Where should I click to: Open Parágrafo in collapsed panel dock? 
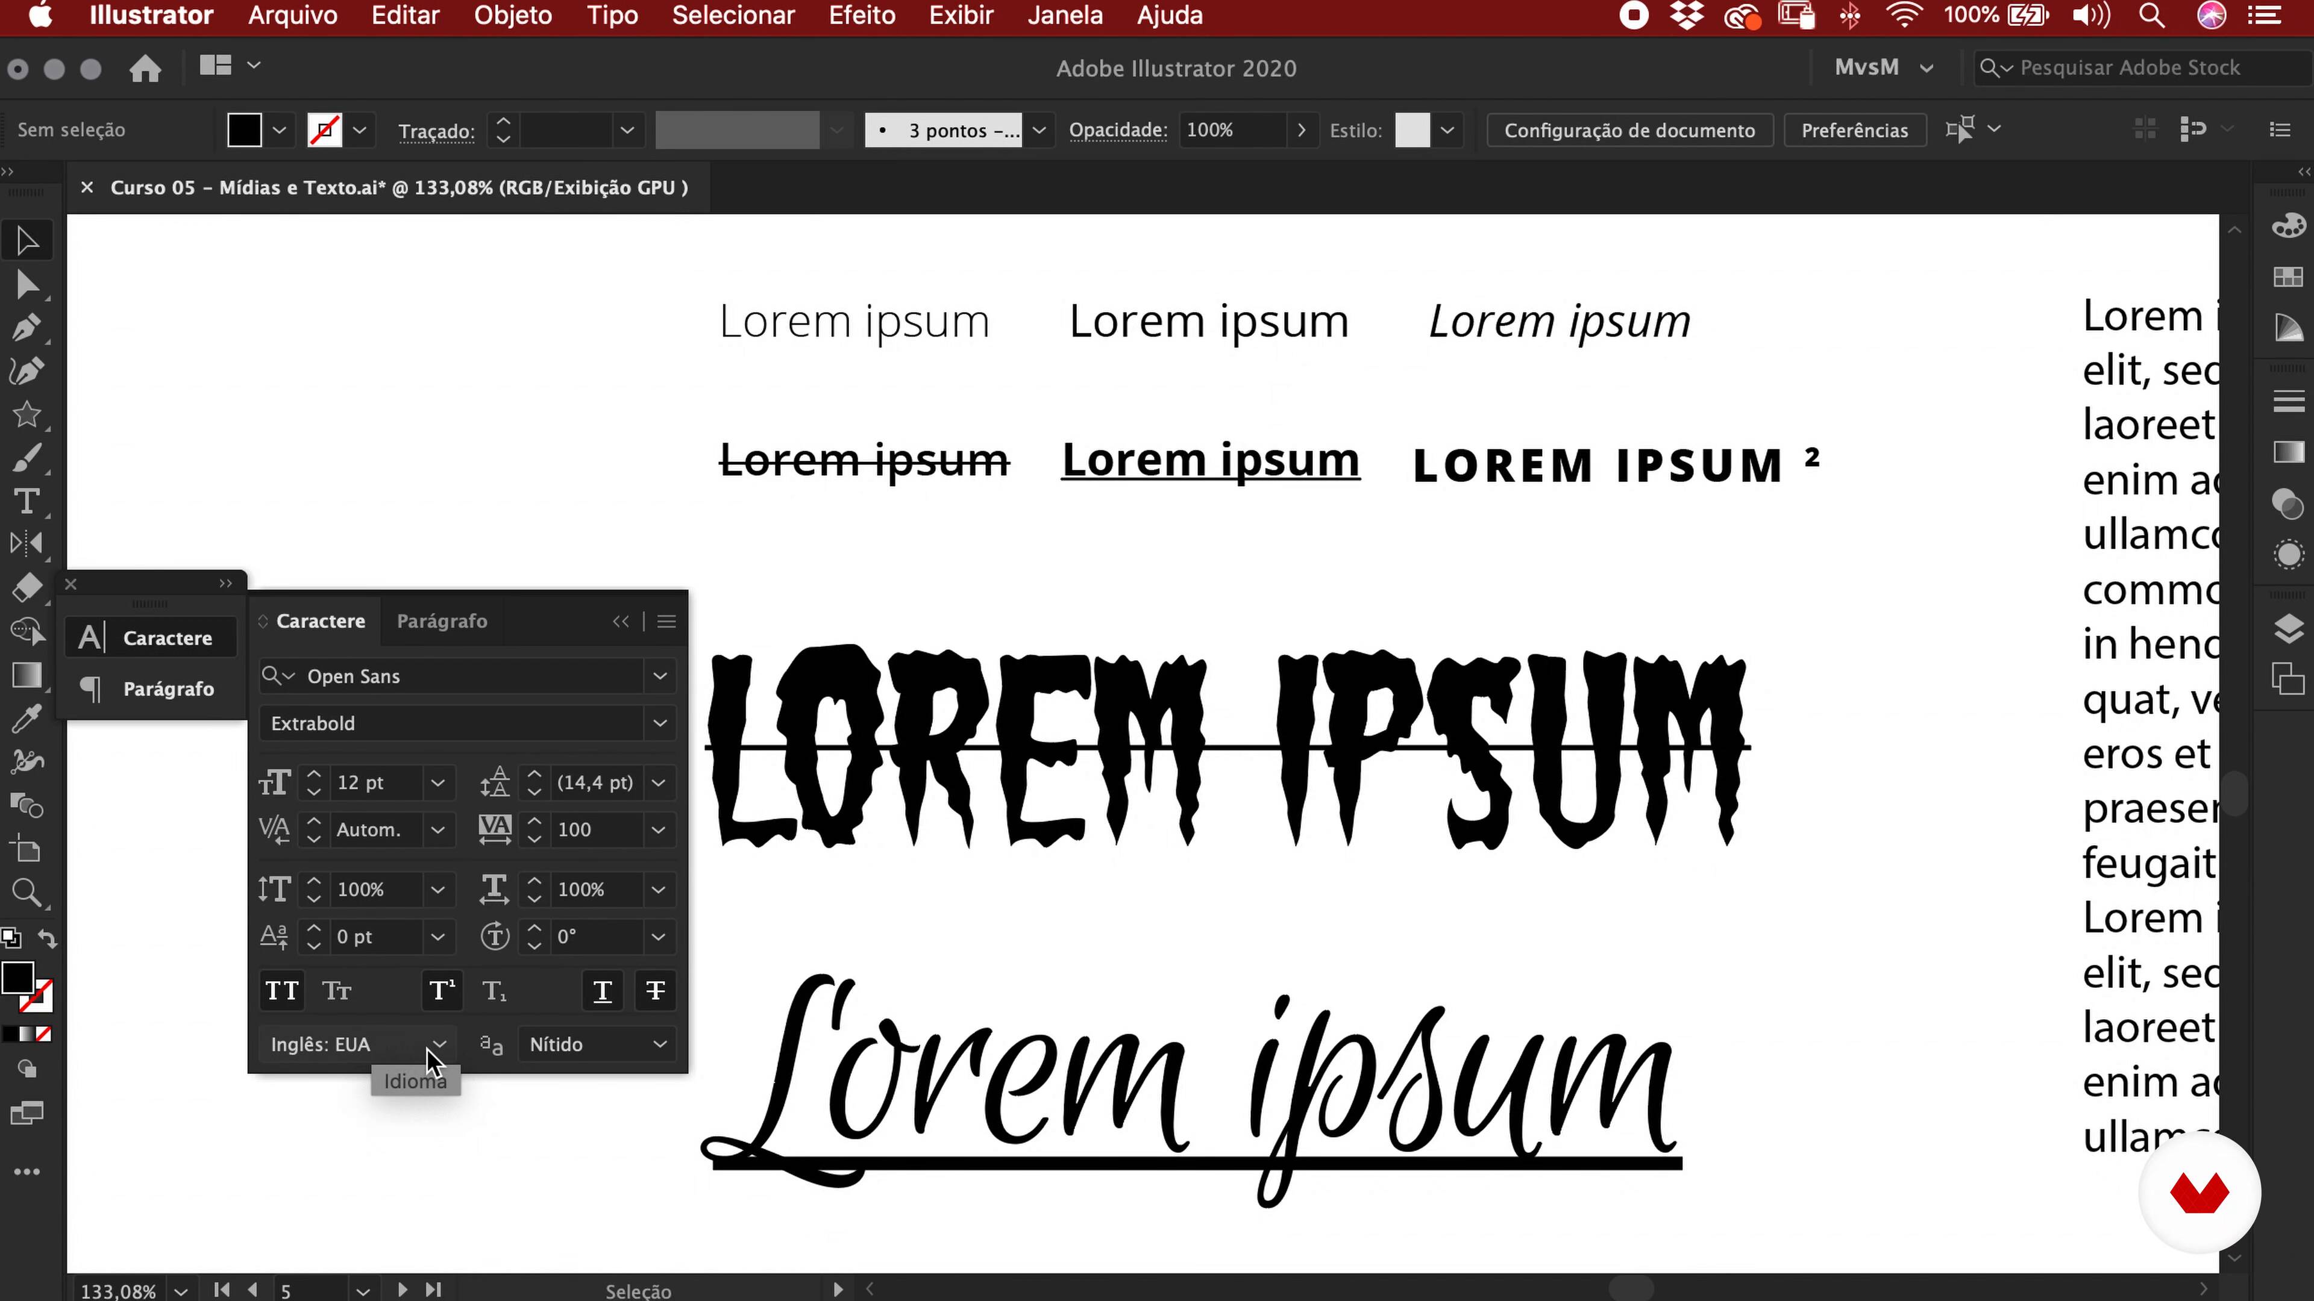click(x=152, y=688)
